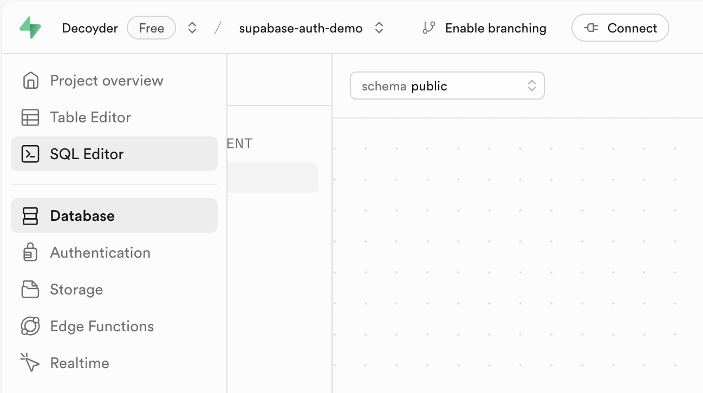Click the highlighted item under the ENT heading

pyautogui.click(x=272, y=178)
